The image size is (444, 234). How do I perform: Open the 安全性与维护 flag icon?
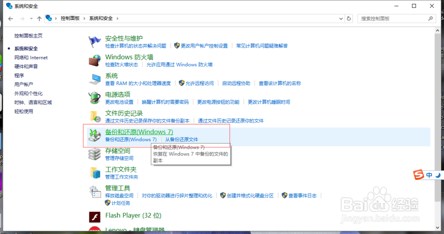pos(95,42)
